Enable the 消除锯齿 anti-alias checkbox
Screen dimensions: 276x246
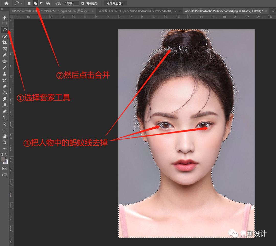point(82,3)
